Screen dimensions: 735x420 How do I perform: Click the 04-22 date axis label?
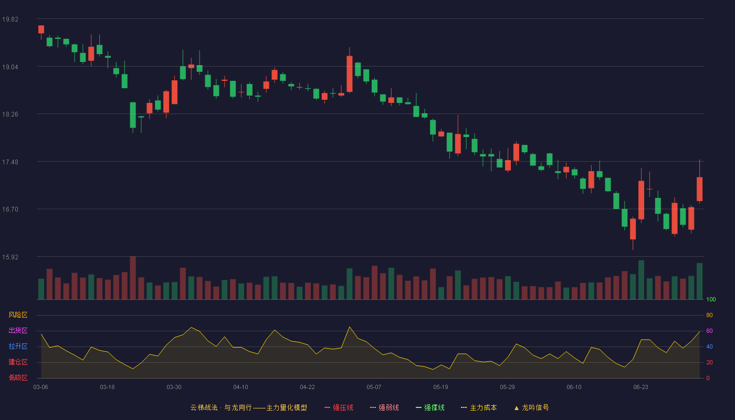(x=307, y=387)
